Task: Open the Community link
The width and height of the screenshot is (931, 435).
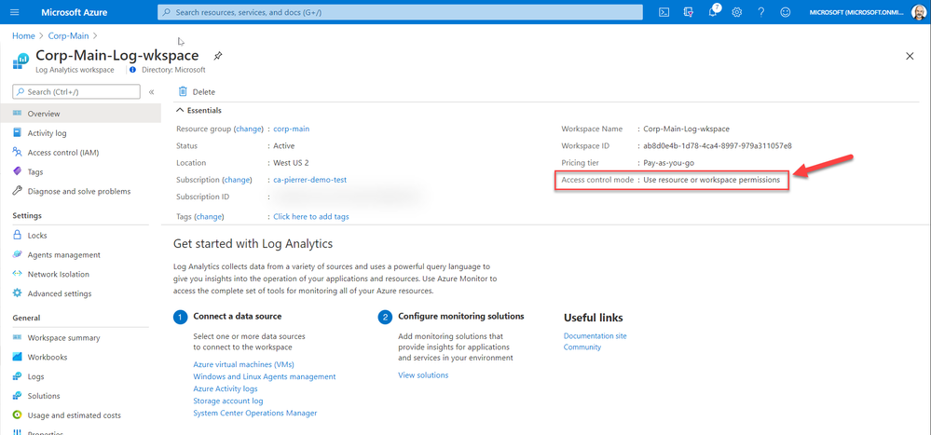Action: pyautogui.click(x=582, y=347)
